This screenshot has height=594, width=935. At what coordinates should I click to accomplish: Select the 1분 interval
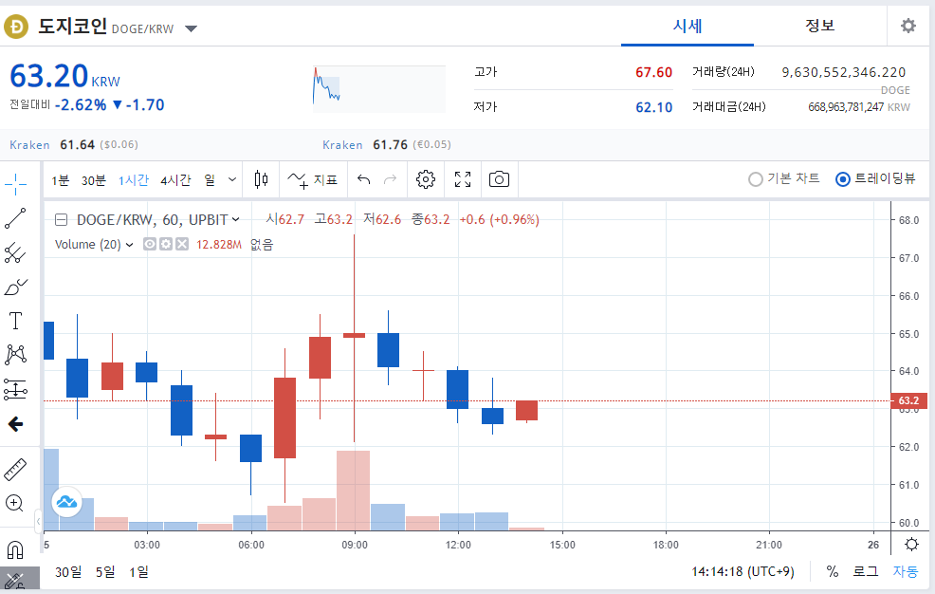(61, 180)
